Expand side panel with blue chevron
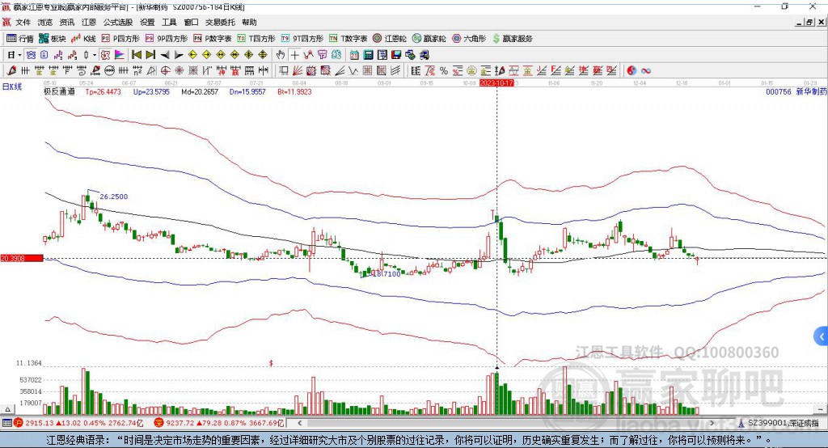The height and width of the screenshot is (448, 828). [822, 336]
